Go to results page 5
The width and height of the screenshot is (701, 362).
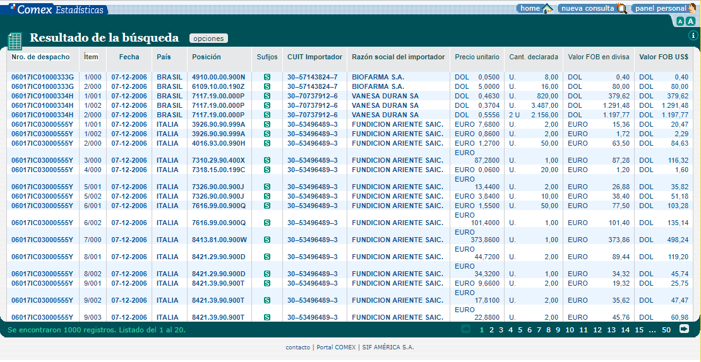[x=520, y=330]
